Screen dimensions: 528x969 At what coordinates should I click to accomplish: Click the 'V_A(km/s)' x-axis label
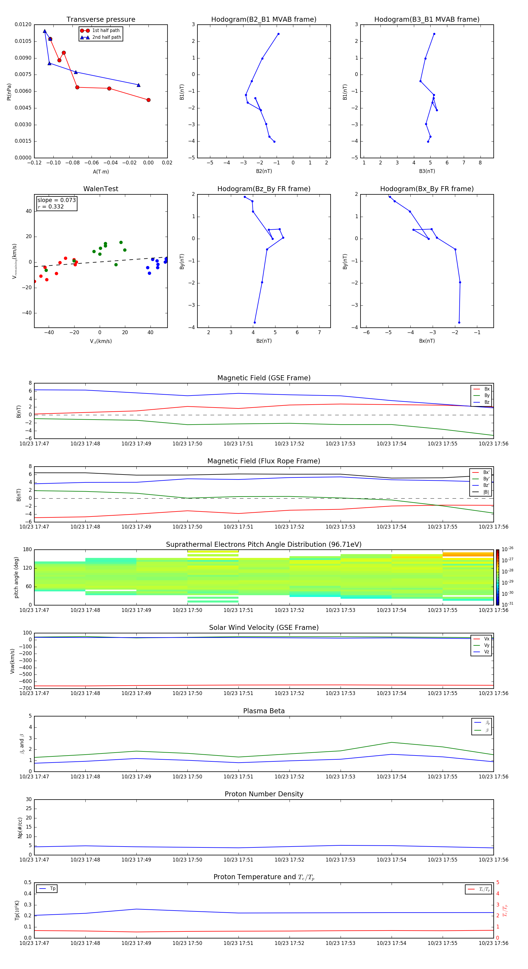(101, 341)
